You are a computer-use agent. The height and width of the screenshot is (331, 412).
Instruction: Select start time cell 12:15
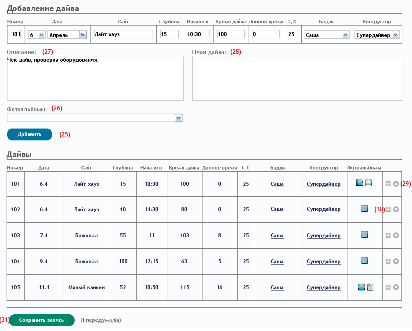tap(152, 261)
